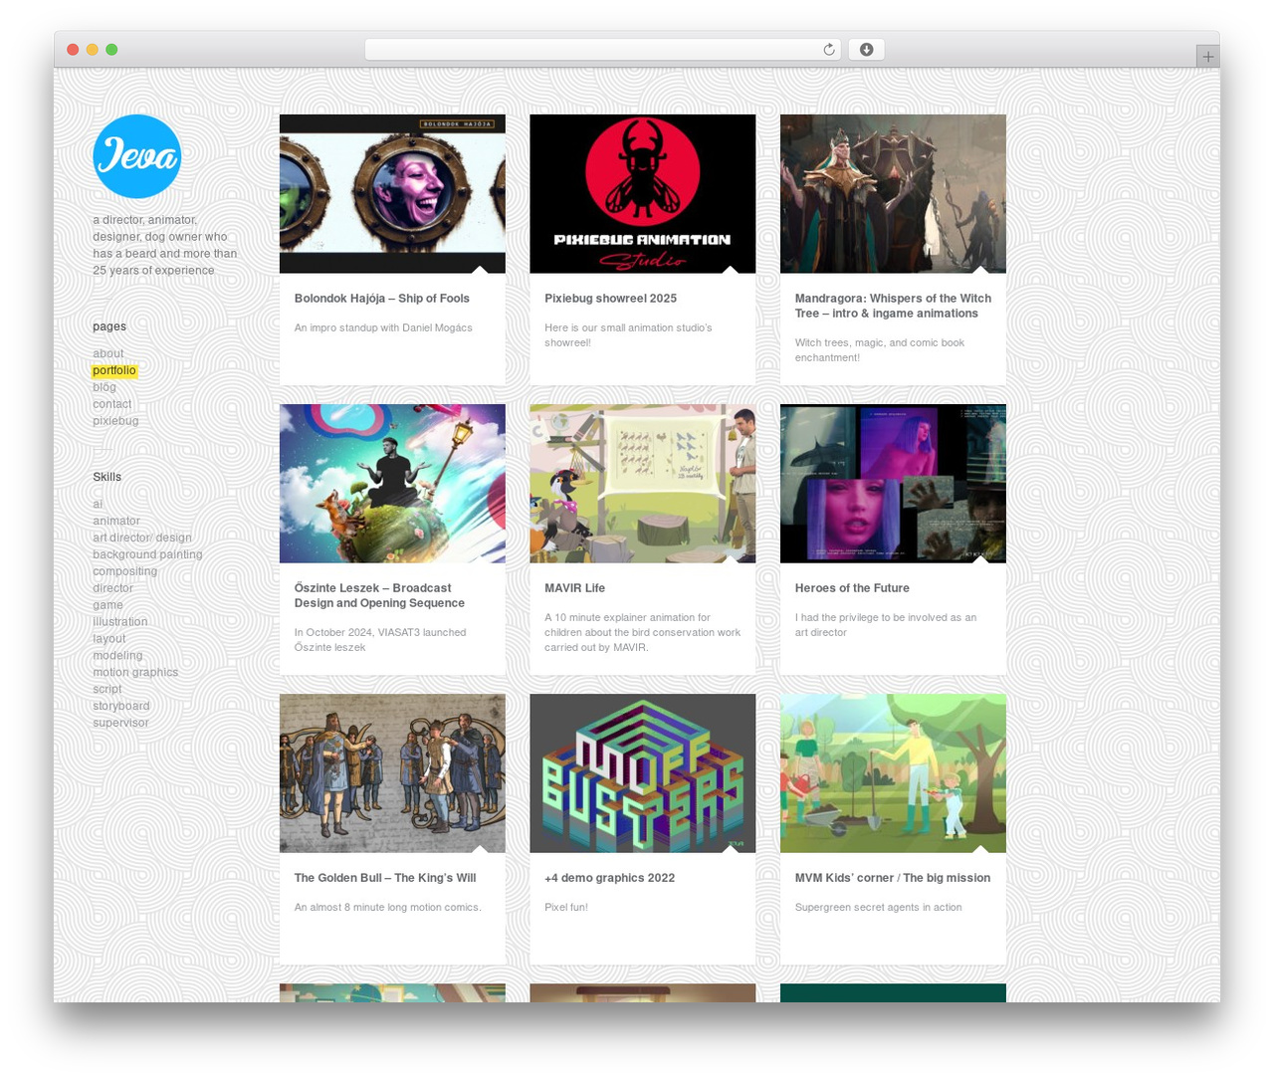Click the MAVIR Life title link
Image resolution: width=1274 pixels, height=1079 pixels.
pyautogui.click(x=574, y=588)
